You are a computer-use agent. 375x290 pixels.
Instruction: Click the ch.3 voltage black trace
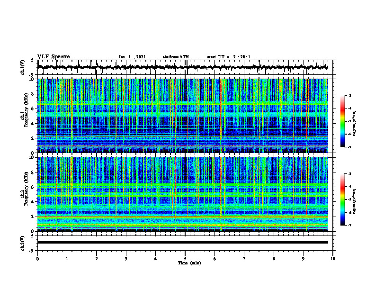coord(183,243)
